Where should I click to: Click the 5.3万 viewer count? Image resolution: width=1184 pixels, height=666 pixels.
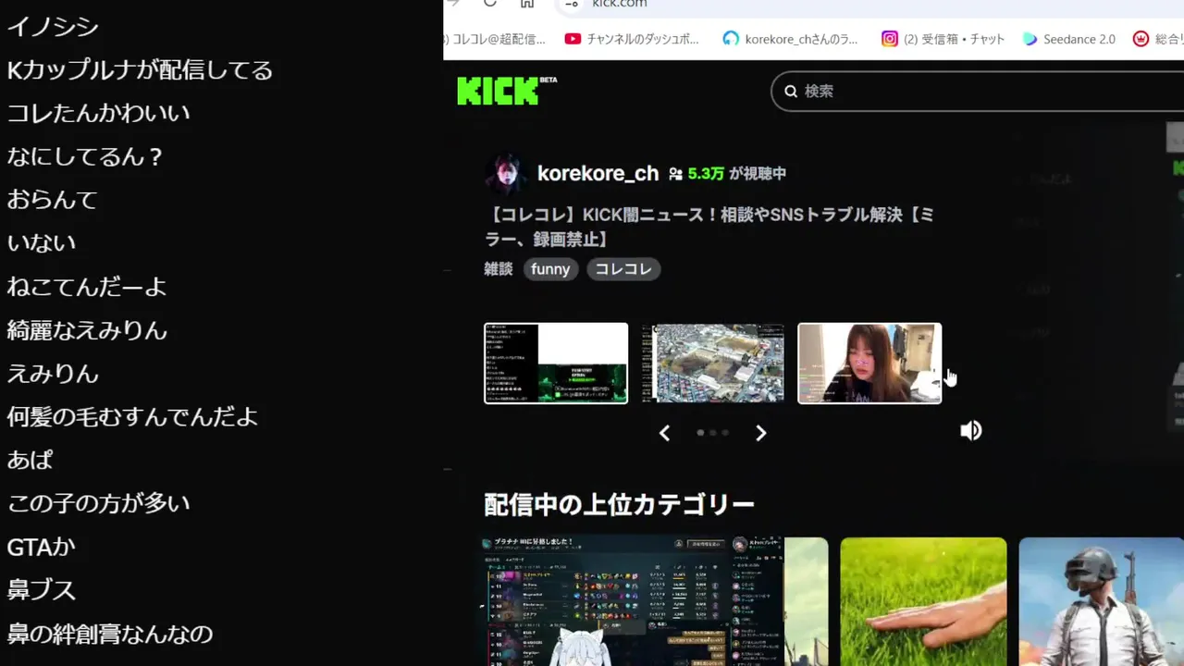706,174
